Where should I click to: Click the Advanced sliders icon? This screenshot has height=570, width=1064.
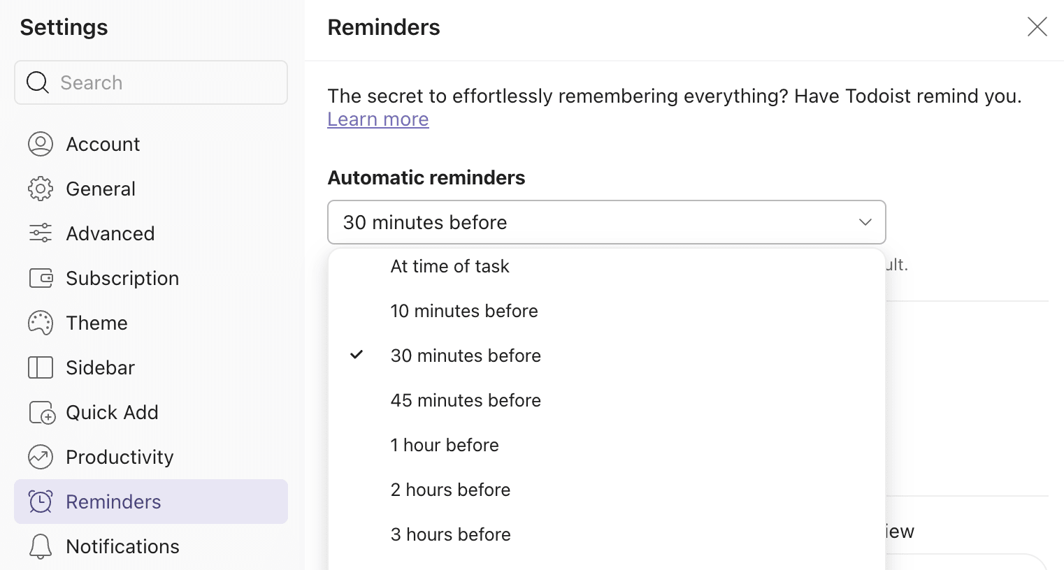[41, 233]
